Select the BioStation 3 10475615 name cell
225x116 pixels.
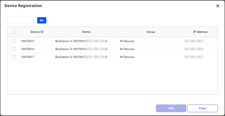coord(81,41)
